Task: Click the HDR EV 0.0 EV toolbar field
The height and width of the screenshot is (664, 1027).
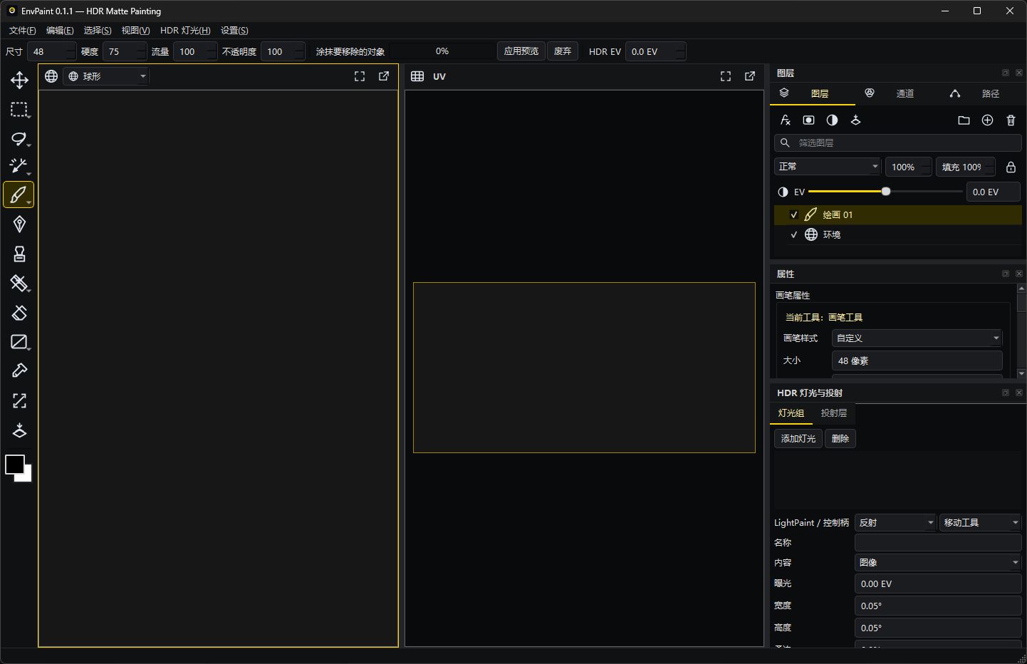Action: [655, 51]
